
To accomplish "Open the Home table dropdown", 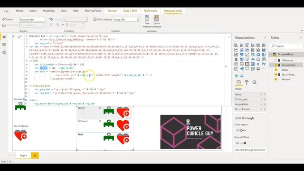I will click(x=32, y=25).
